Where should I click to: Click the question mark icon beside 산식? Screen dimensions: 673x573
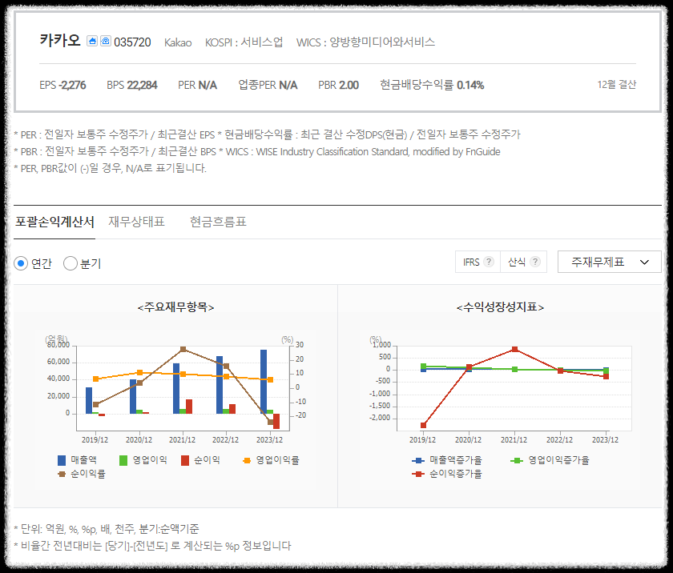535,262
